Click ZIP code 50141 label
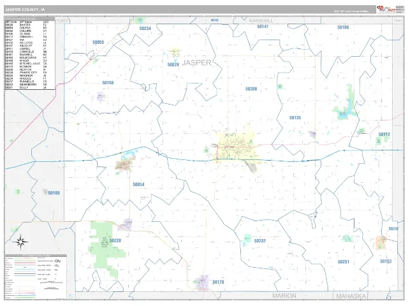 click(x=263, y=27)
